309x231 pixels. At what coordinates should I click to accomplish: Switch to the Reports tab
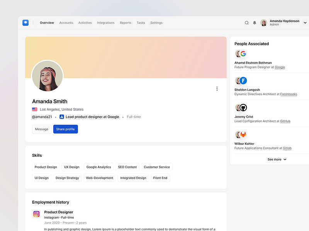tap(126, 23)
